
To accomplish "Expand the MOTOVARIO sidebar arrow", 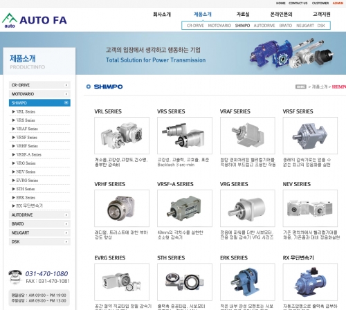I will [66, 94].
